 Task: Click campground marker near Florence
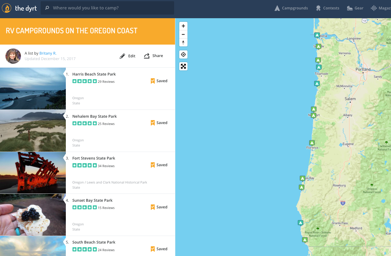pyautogui.click(x=312, y=143)
